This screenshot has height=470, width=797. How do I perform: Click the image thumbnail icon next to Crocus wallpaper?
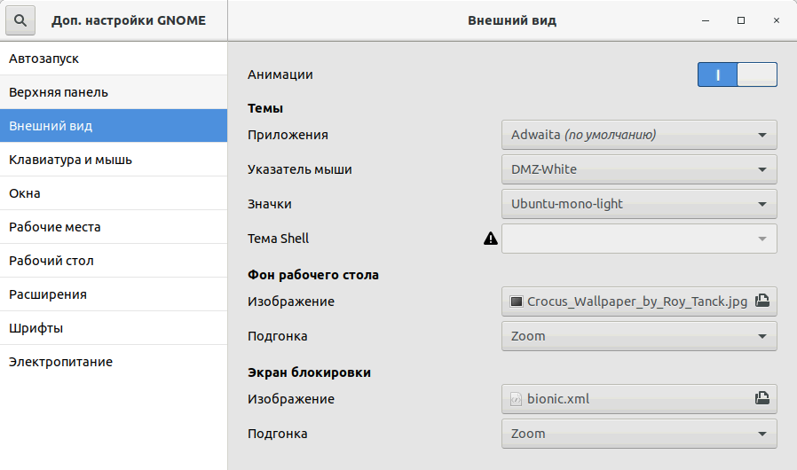pos(516,302)
